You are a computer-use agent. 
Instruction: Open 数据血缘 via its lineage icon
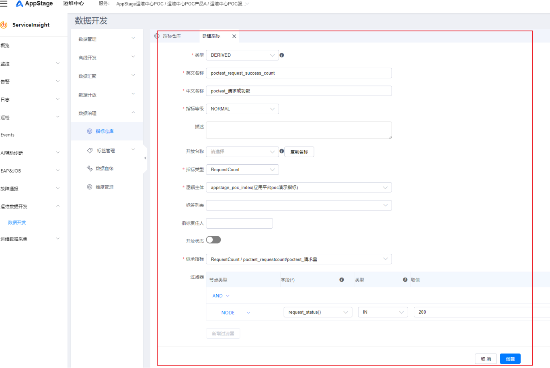(x=90, y=169)
